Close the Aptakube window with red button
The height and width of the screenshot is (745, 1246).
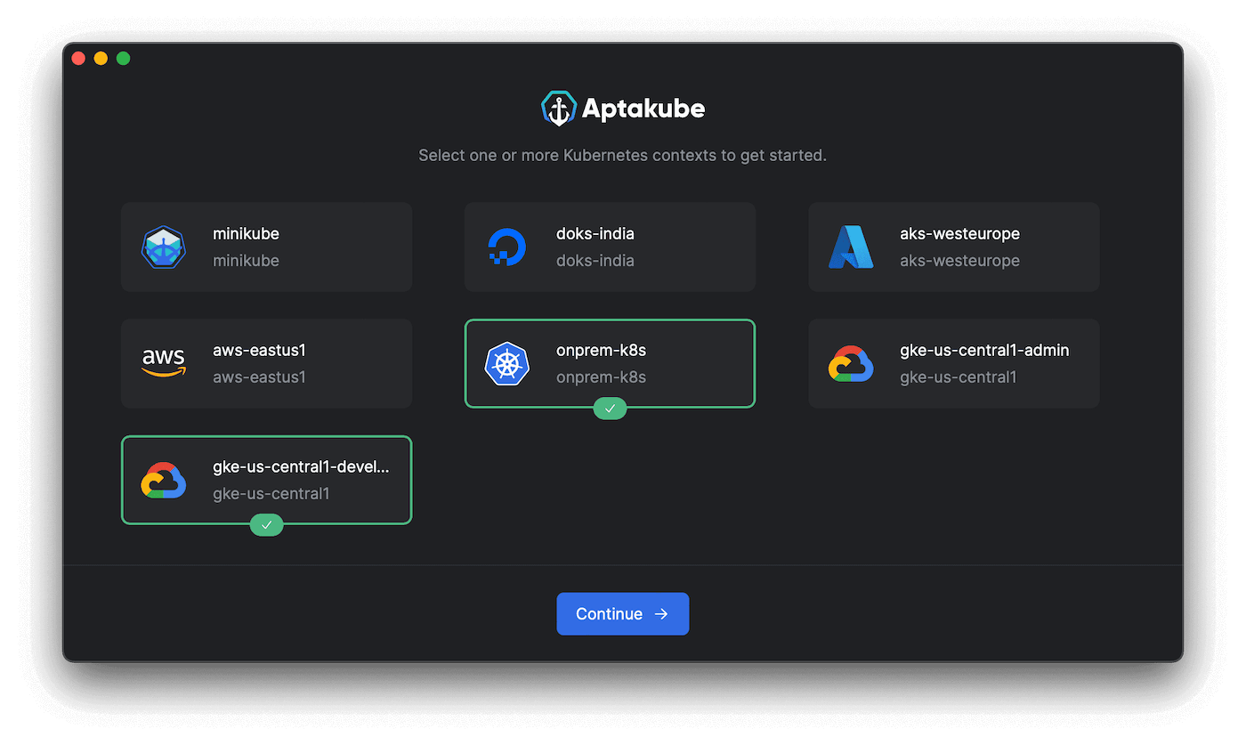(78, 59)
